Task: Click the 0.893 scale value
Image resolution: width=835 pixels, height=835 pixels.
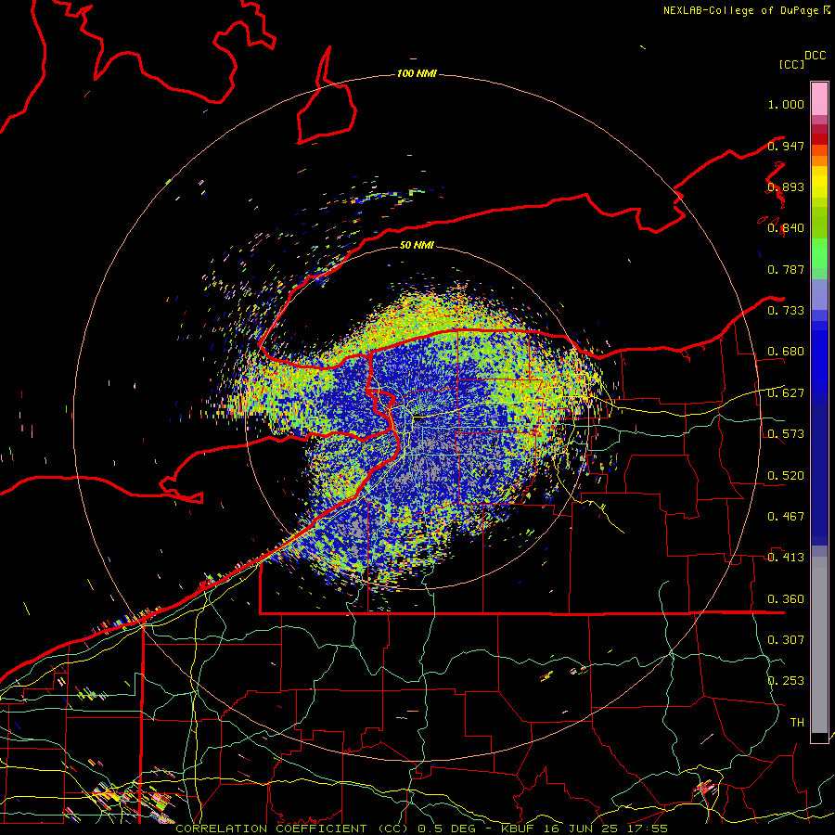Action: tap(786, 186)
